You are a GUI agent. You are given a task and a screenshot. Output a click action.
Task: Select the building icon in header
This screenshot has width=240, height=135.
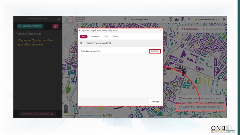(x=183, y=19)
